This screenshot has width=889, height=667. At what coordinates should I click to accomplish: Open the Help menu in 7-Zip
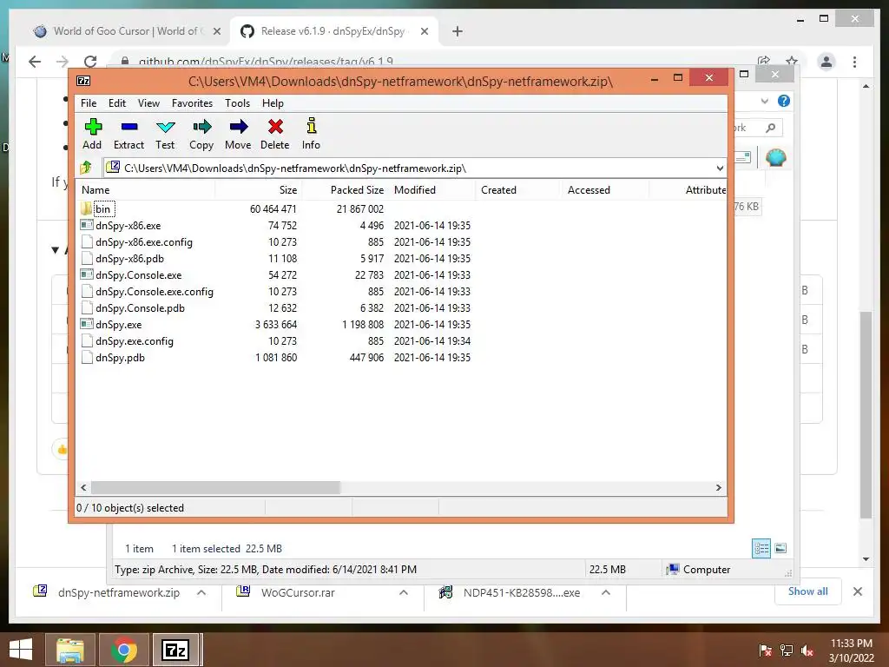pos(273,103)
